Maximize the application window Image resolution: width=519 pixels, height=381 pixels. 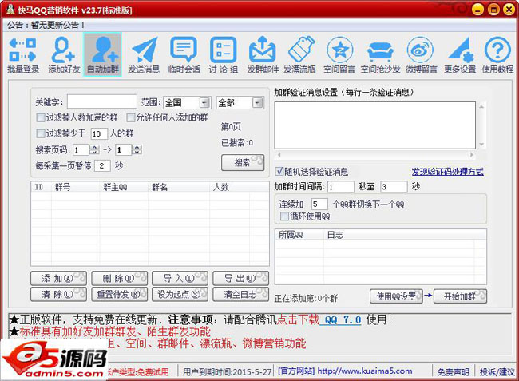(493, 10)
